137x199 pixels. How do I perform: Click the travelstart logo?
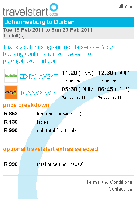click(x=31, y=10)
